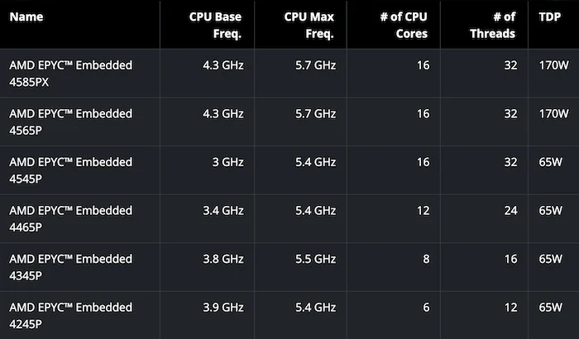This screenshot has width=579, height=339.
Task: Select the AMD EPYC Embedded 4565P name
Action: coord(70,122)
